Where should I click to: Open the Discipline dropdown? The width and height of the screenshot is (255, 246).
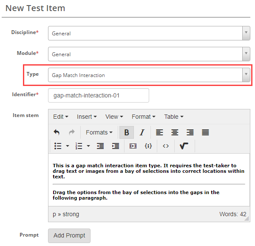pos(149,33)
